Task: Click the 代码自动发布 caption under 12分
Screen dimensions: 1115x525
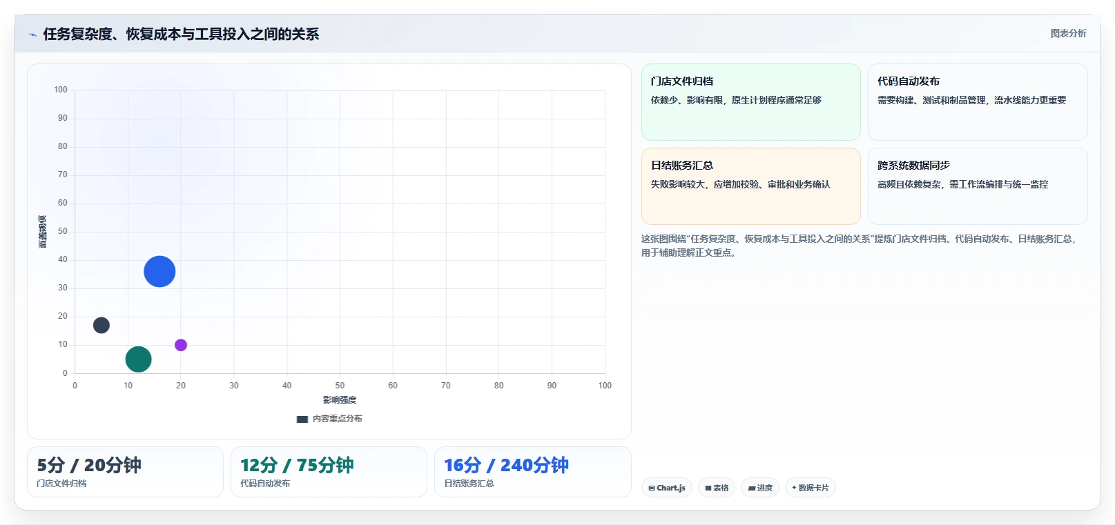Action: pyautogui.click(x=265, y=484)
